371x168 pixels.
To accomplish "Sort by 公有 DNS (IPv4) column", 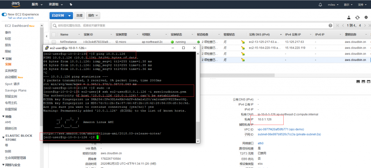I will coord(259,35).
